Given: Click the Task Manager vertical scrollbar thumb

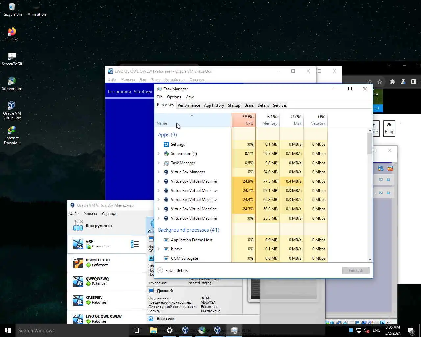Looking at the screenshot, I should (x=370, y=143).
